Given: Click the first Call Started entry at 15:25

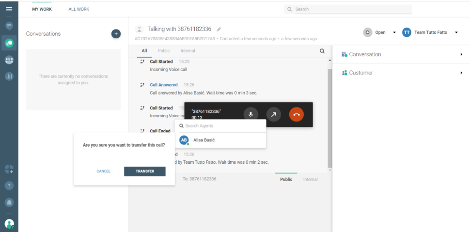Looking at the screenshot, I should pos(161,62).
